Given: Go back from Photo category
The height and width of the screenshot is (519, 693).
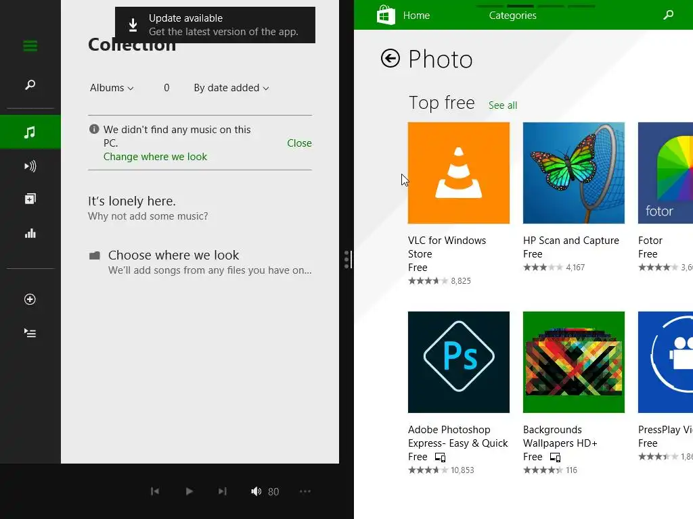Looking at the screenshot, I should (390, 58).
